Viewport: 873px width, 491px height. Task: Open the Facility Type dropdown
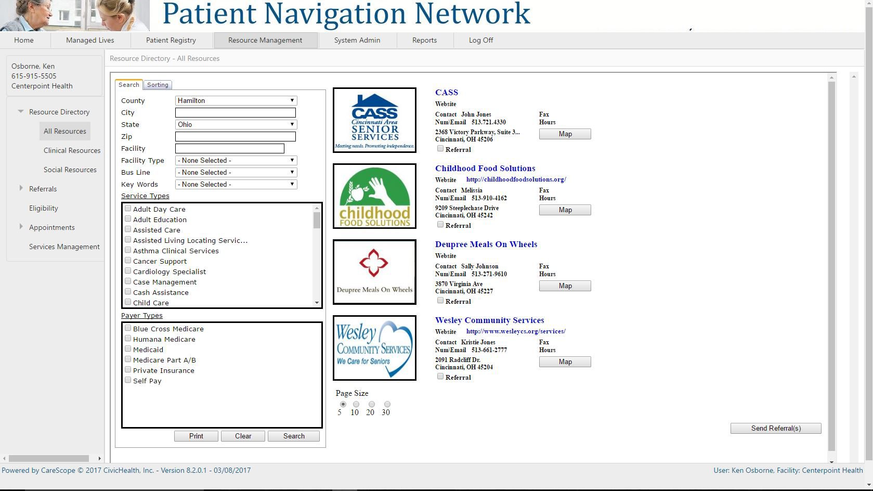[x=236, y=160]
